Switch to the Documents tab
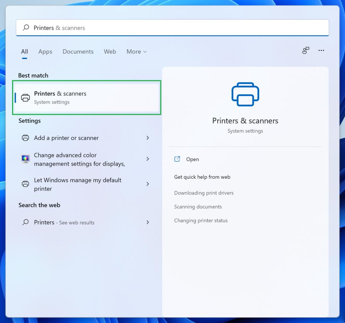Image resolution: width=345 pixels, height=323 pixels. point(78,52)
